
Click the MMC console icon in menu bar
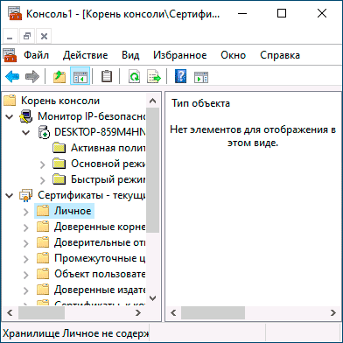click(x=10, y=55)
